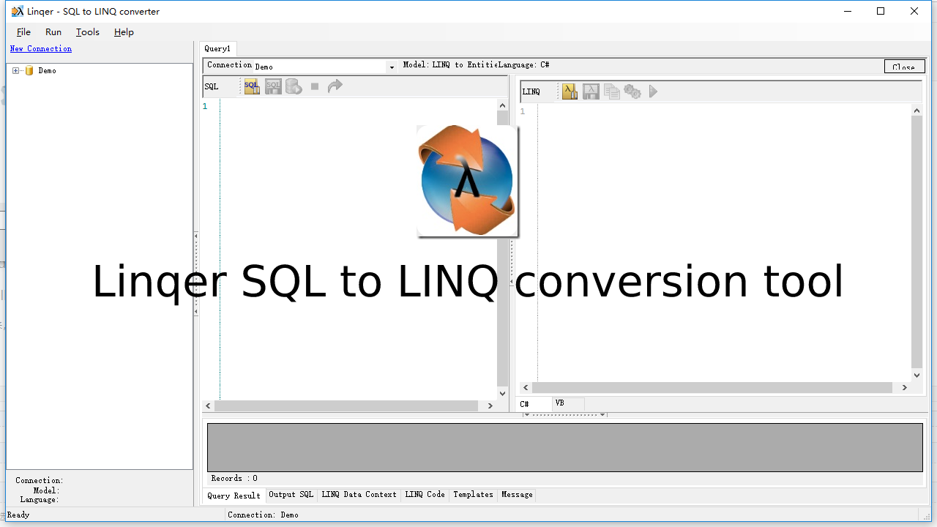The width and height of the screenshot is (937, 527).
Task: Switch to the Output SQL tab
Action: [291, 495]
